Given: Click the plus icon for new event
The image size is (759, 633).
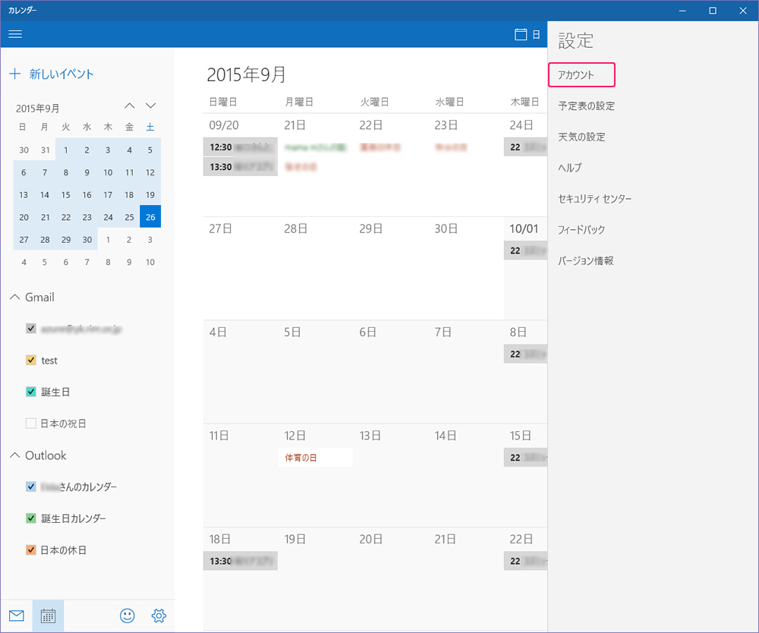Looking at the screenshot, I should 15,74.
